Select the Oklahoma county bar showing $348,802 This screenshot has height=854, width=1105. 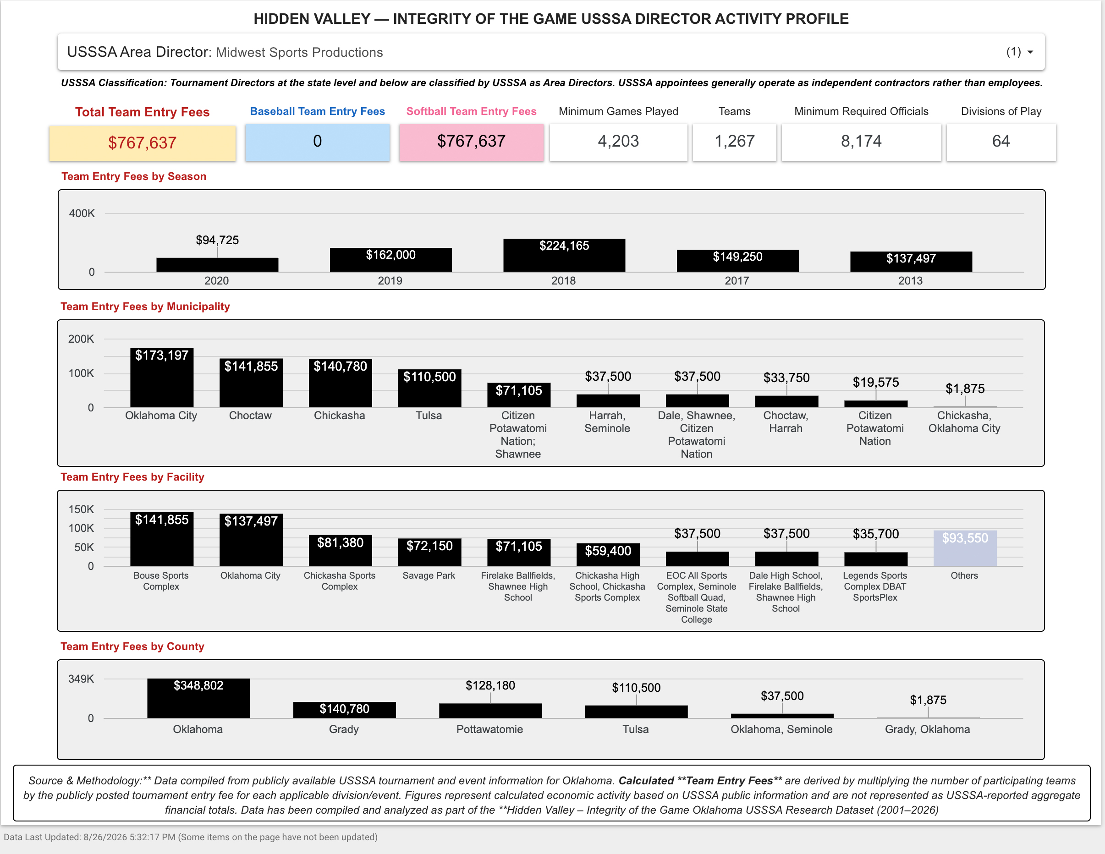(x=198, y=698)
